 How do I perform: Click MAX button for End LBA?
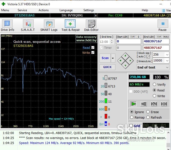coord(166,37)
